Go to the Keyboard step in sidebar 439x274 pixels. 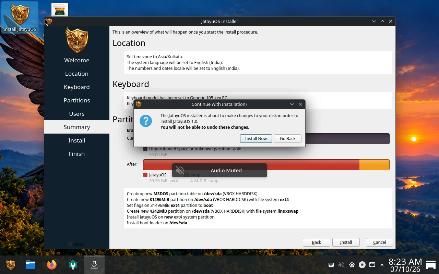click(77, 87)
